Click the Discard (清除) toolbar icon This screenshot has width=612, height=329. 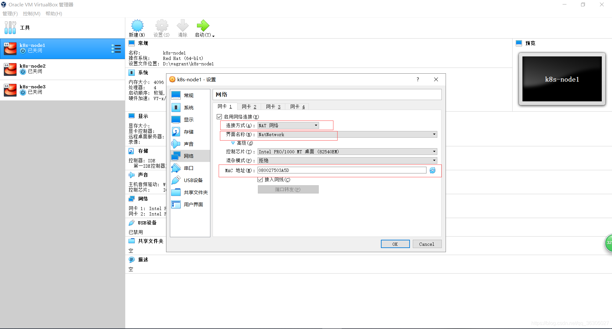coord(183,26)
